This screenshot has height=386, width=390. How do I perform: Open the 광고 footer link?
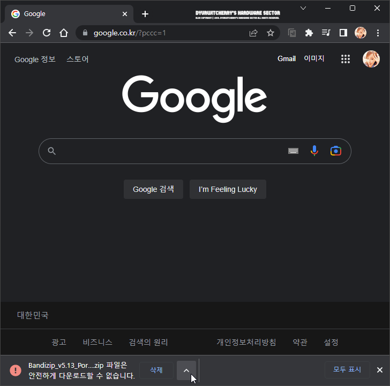pos(59,342)
